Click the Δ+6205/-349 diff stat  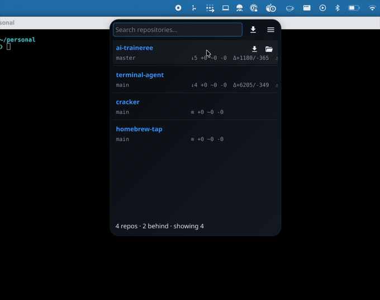[x=251, y=85]
